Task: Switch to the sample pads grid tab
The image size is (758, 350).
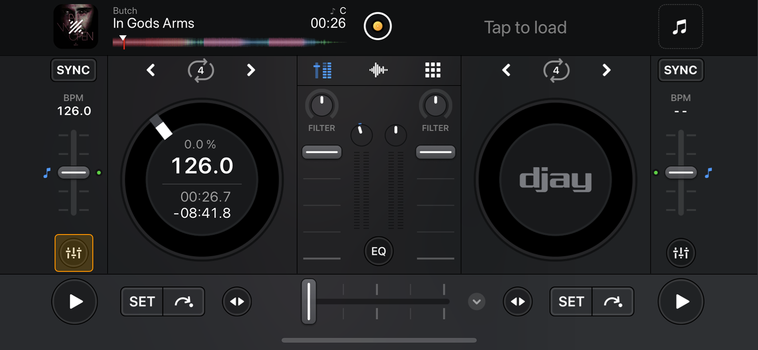Action: [433, 70]
